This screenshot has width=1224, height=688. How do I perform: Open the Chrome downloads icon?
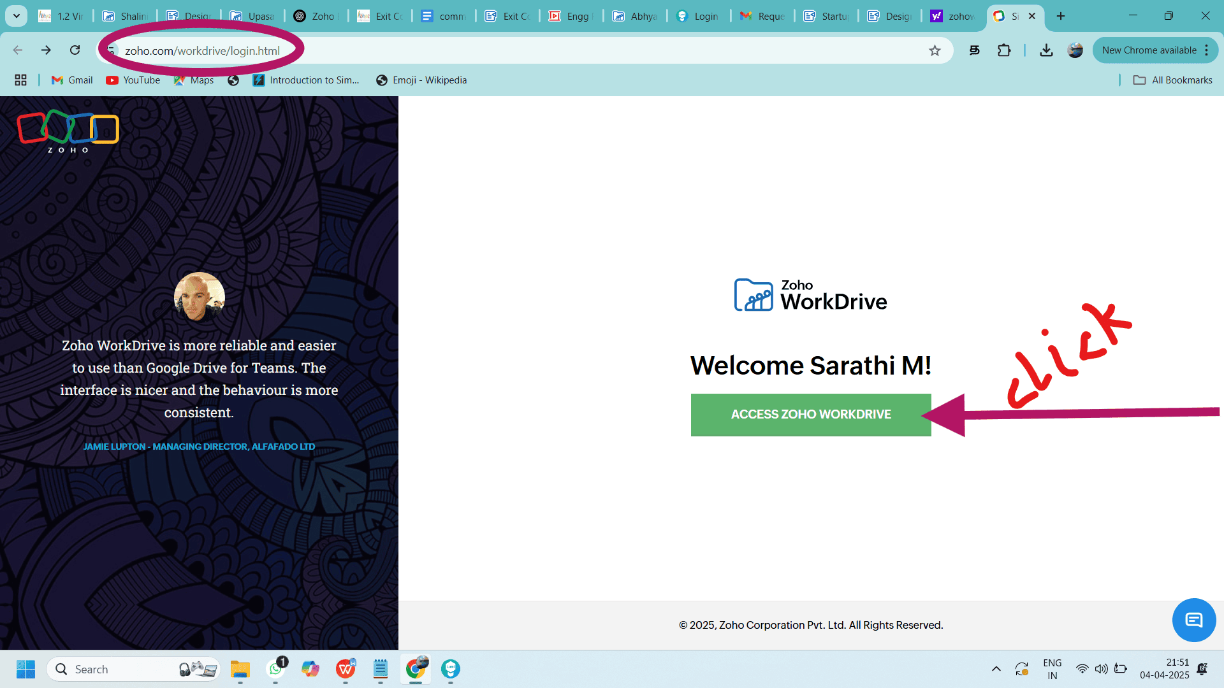(1046, 50)
